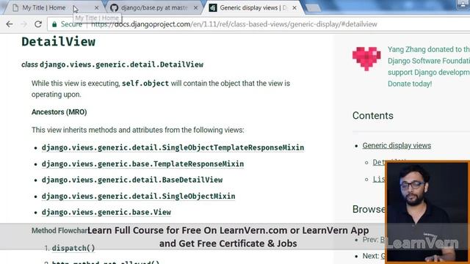Close the Generic display views tab
This screenshot has width=470, height=264.
point(294,8)
